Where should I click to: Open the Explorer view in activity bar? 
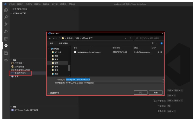pyautogui.click(x=6, y=10)
